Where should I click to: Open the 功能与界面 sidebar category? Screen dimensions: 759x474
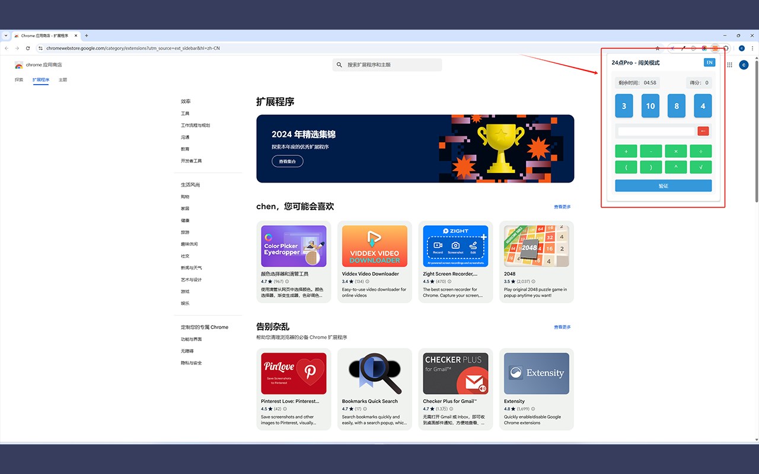[191, 339]
